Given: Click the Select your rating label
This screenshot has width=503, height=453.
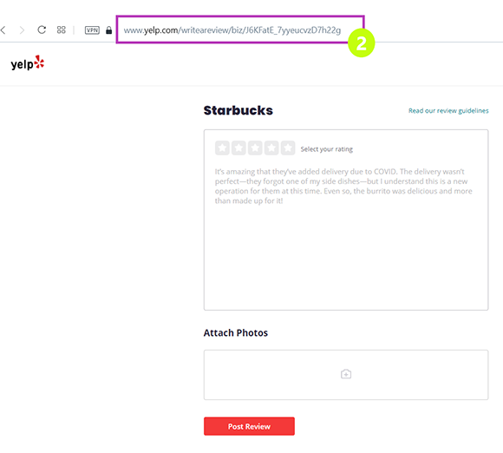Looking at the screenshot, I should click(x=327, y=149).
